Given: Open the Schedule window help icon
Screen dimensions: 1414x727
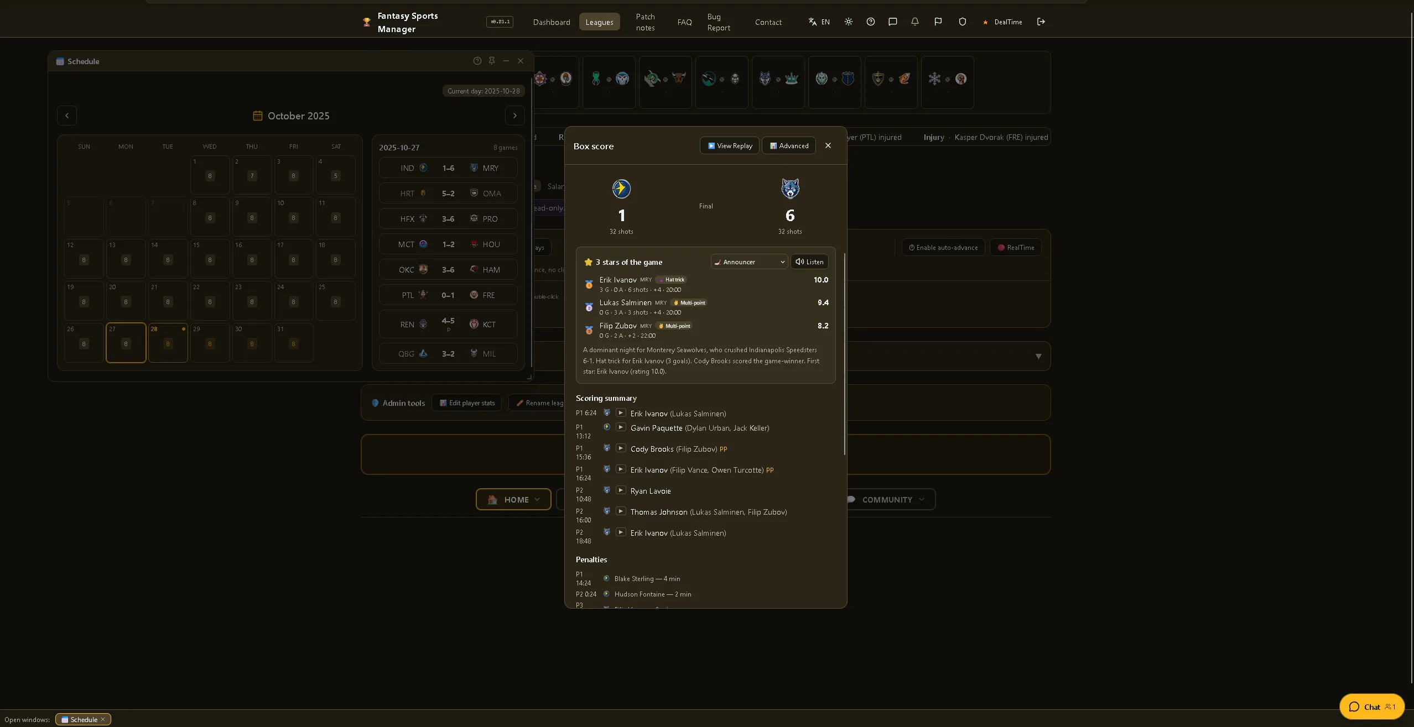Looking at the screenshot, I should point(477,61).
